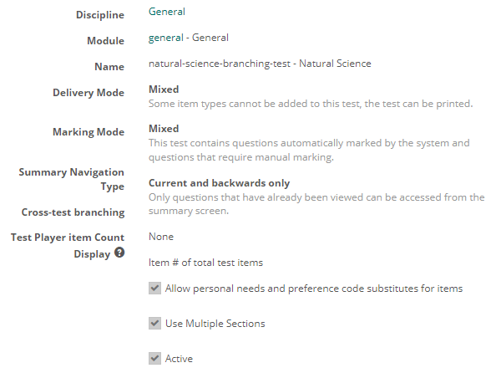Viewport: 501px width, 373px height.
Task: Select the 'general - General' module value
Action: 189,38
